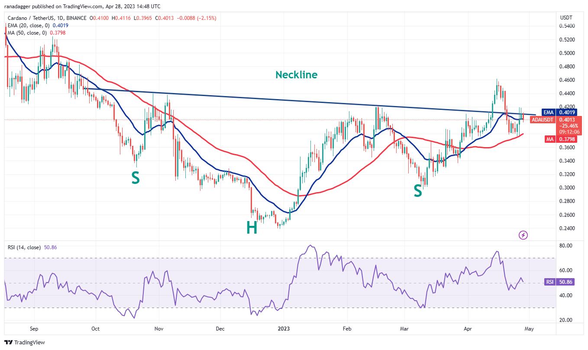Select the 'H' head pattern label

click(252, 228)
